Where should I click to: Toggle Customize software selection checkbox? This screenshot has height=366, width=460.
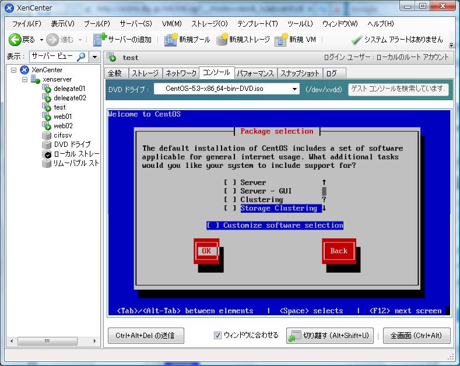[x=213, y=225]
